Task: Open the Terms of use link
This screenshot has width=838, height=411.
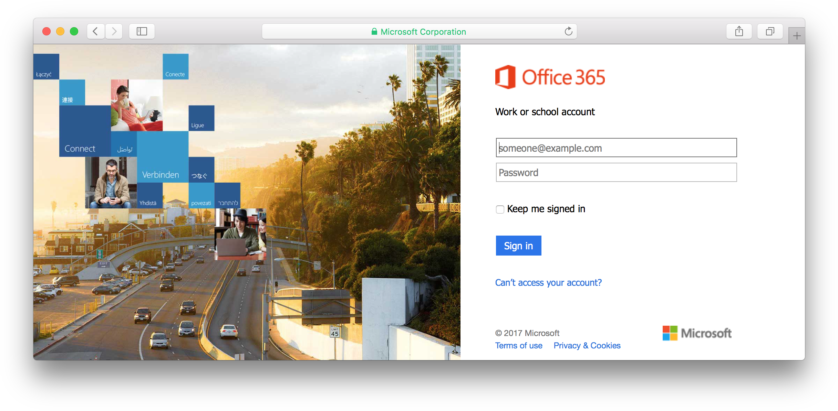Action: tap(519, 346)
